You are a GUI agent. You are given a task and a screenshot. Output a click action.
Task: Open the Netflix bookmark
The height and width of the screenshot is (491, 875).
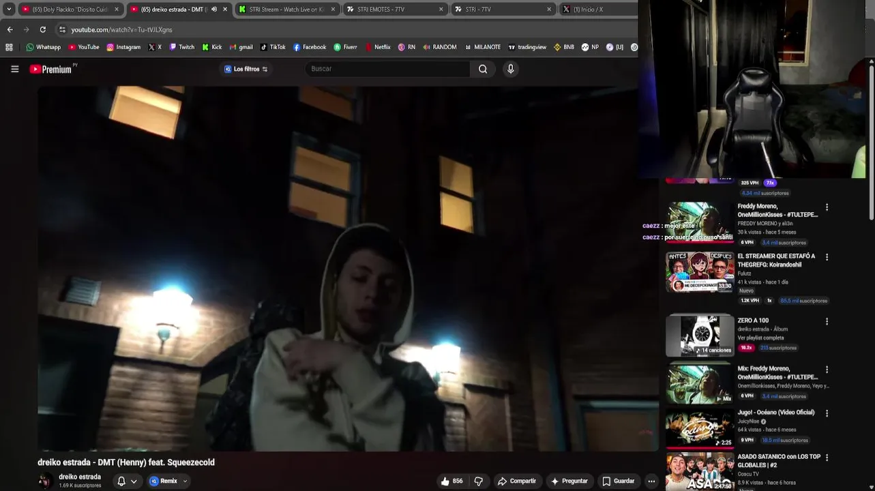coord(378,47)
